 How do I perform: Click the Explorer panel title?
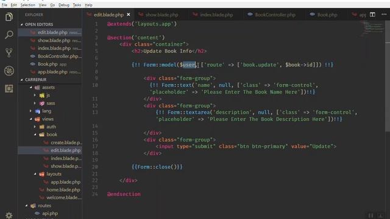pyautogui.click(x=34, y=15)
